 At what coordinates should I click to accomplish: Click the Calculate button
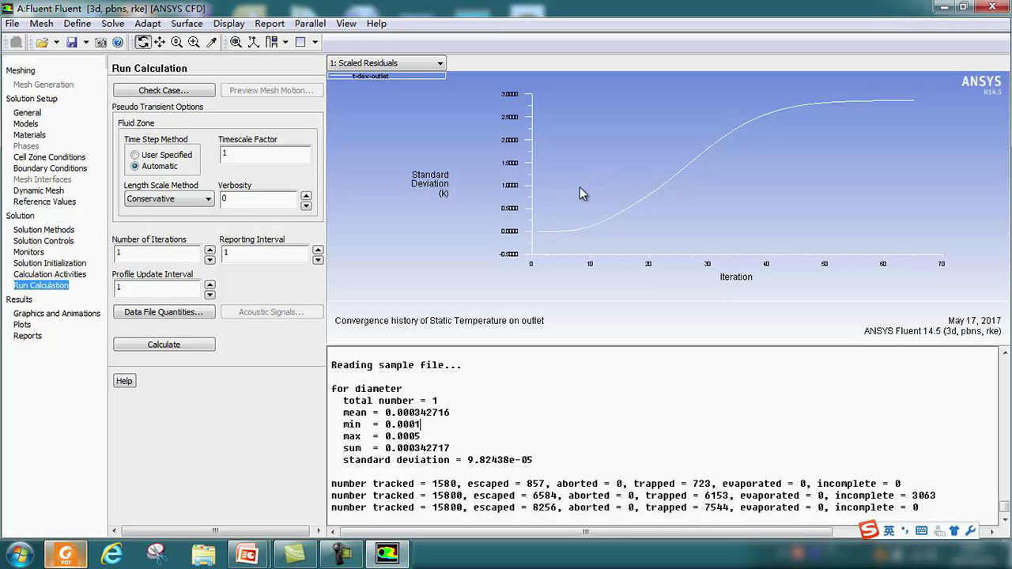pos(164,345)
